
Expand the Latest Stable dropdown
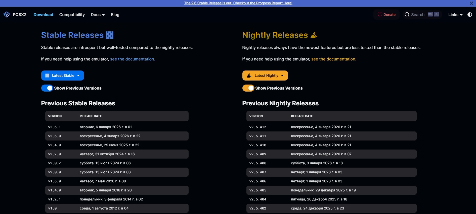point(63,76)
